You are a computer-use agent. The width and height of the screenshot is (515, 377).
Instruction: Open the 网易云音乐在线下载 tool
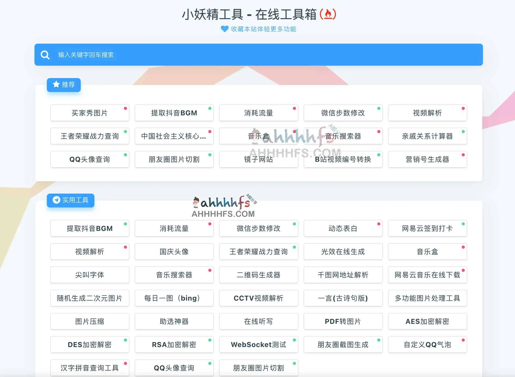coord(427,275)
